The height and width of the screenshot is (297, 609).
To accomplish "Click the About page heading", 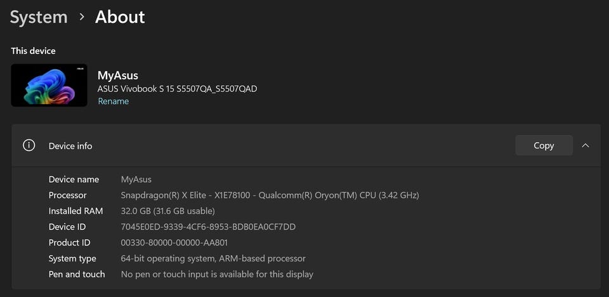I will (x=120, y=17).
